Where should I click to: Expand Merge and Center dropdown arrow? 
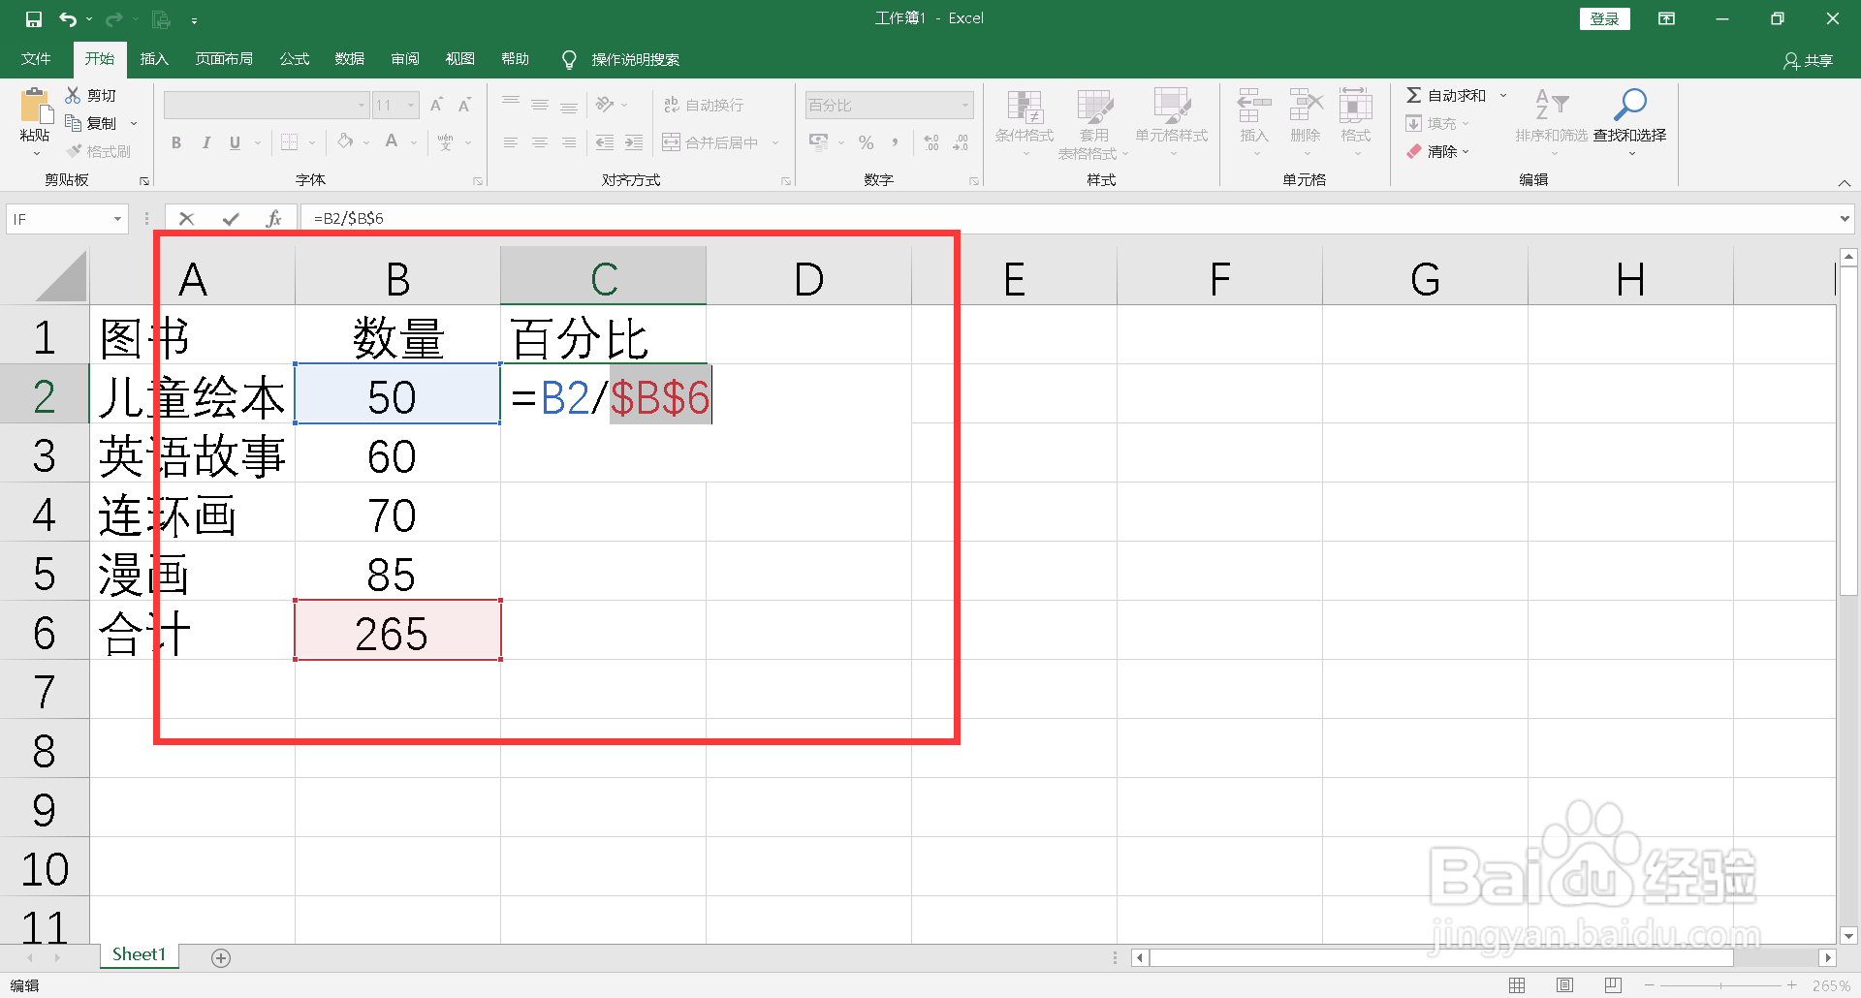775,142
